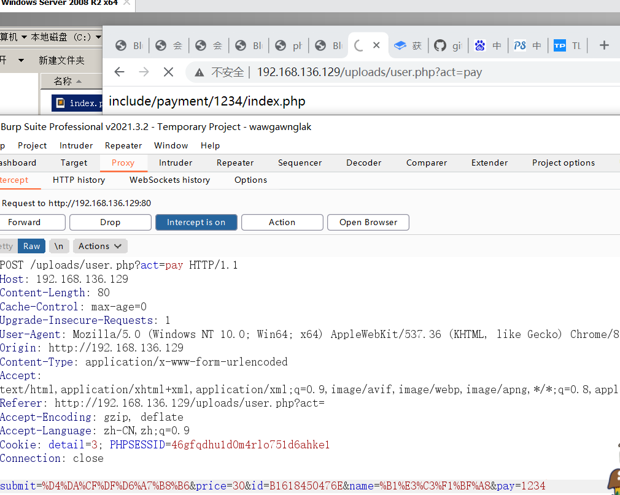Go to the Sequencer tab
This screenshot has width=620, height=495.
tap(300, 163)
